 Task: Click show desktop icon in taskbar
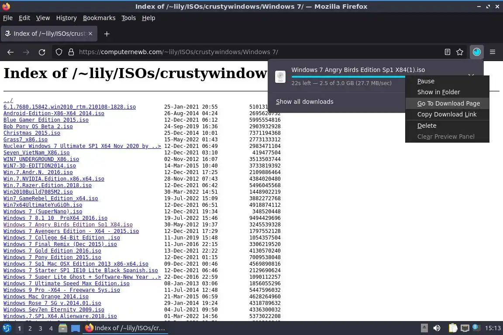coord(76,328)
